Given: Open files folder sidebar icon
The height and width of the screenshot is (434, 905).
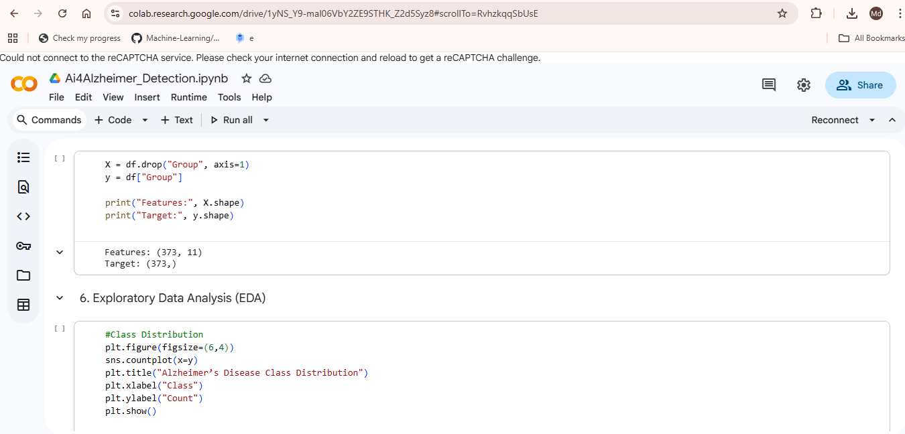Looking at the screenshot, I should 23,275.
